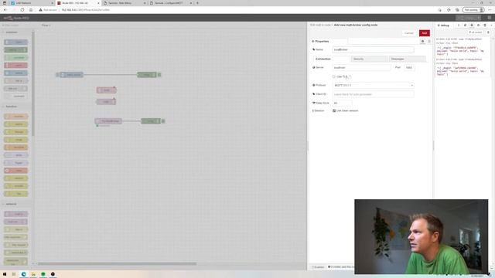Image resolution: width=495 pixels, height=278 pixels.
Task: Toggle Enabled switch at dialog bottom
Action: click(x=318, y=267)
